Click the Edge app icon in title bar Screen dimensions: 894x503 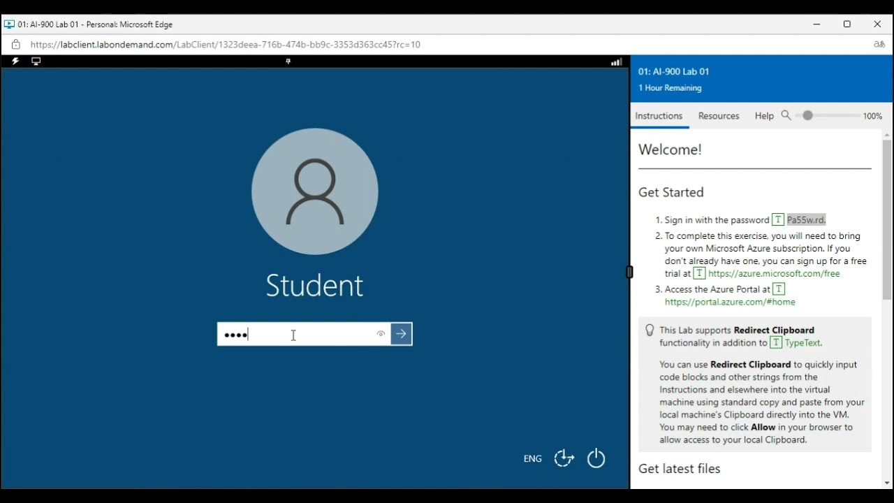tap(10, 24)
